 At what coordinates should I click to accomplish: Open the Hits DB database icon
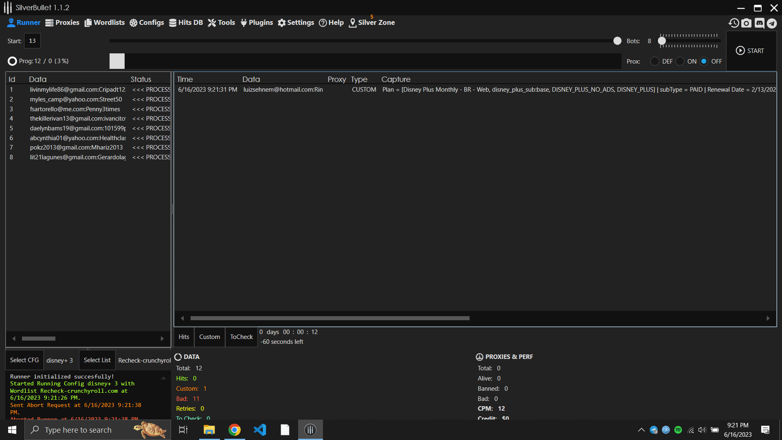click(x=173, y=23)
